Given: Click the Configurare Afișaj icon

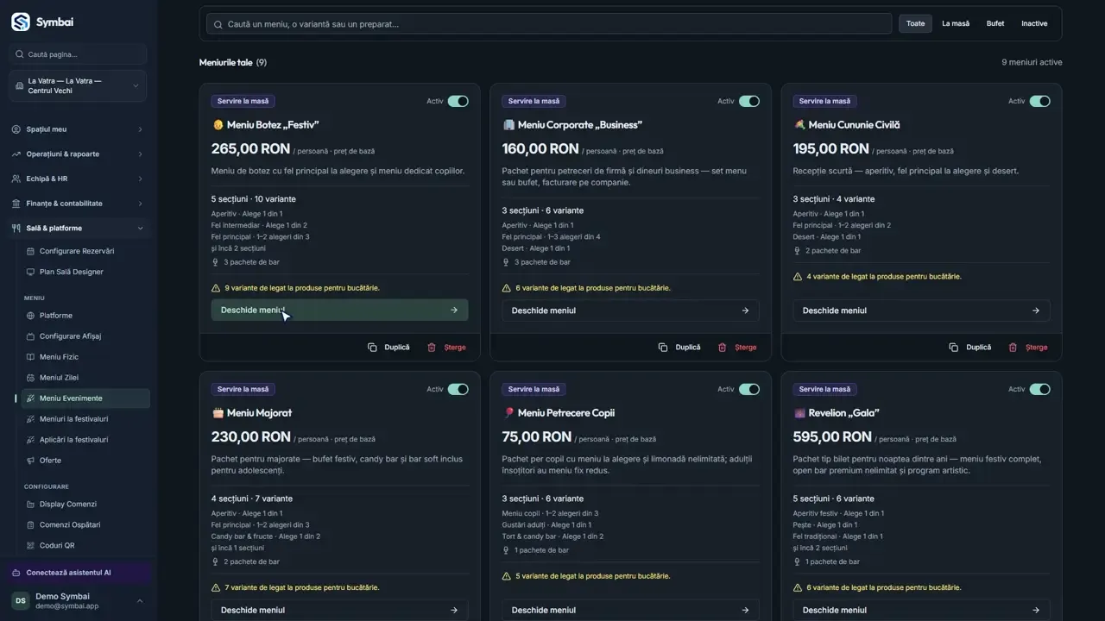Looking at the screenshot, I should (x=31, y=336).
